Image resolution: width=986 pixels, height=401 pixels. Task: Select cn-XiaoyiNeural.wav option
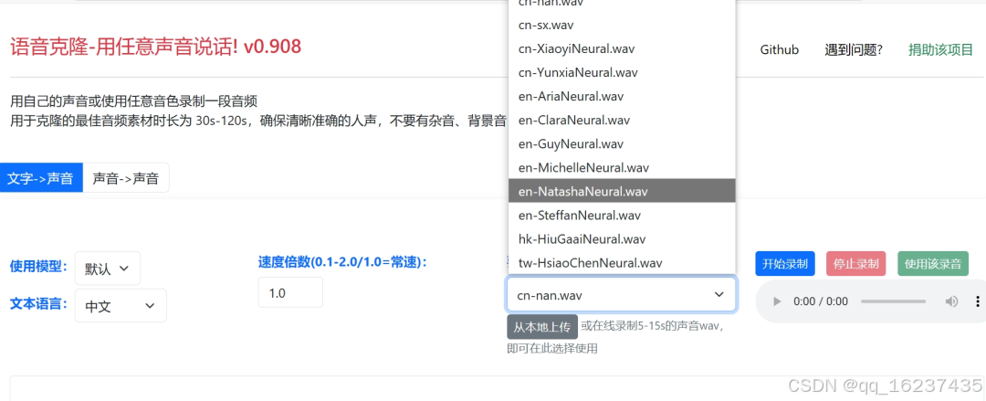pos(622,49)
